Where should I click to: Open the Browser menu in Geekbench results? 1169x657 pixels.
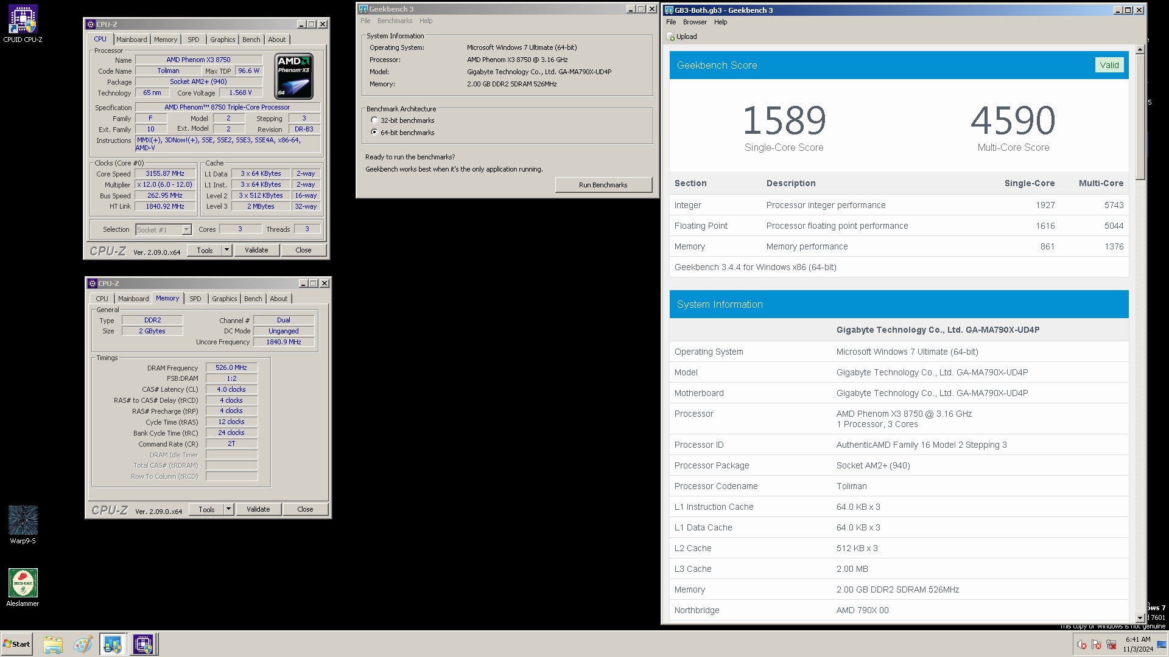(x=695, y=22)
